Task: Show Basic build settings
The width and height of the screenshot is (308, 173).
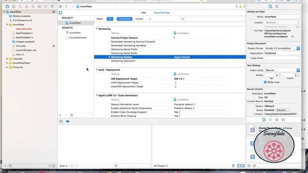Action: (x=100, y=19)
